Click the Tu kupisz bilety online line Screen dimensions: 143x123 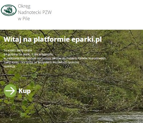click(18, 50)
